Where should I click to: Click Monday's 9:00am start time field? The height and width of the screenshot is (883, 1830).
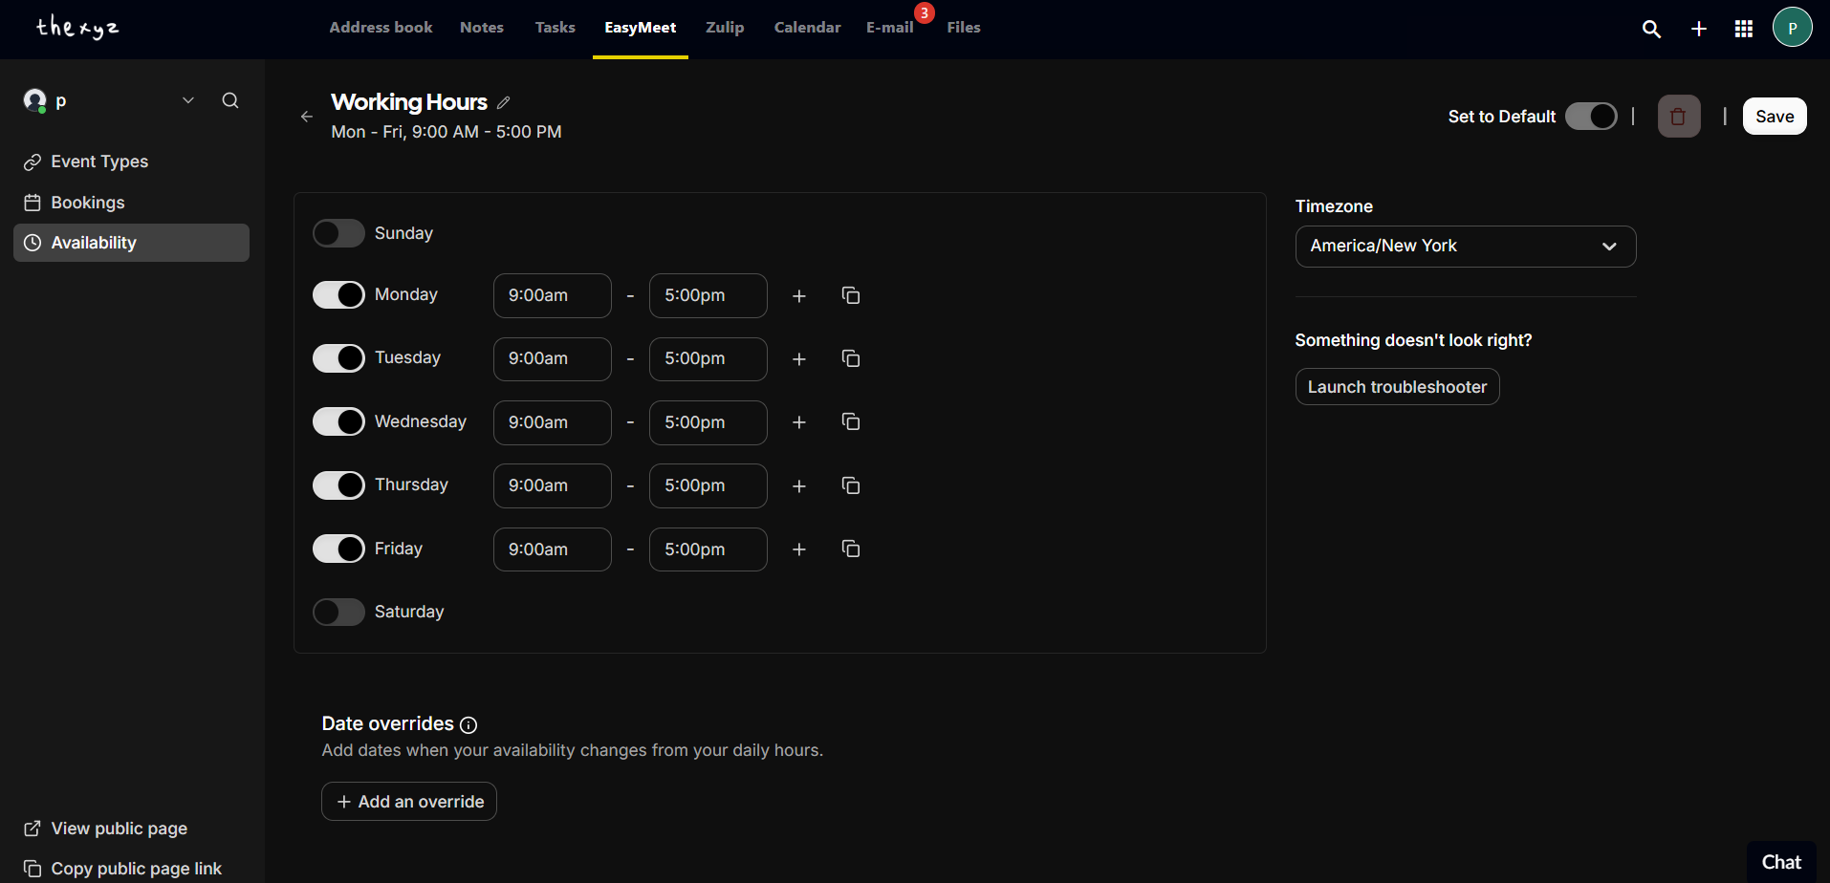click(552, 295)
